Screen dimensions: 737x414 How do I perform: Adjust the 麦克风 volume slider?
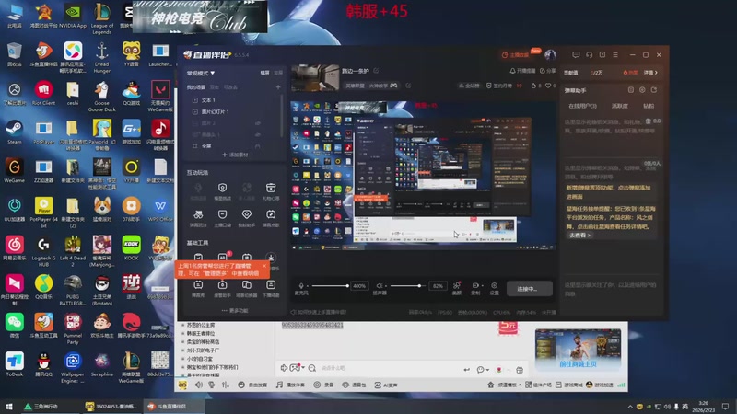[x=330, y=285]
